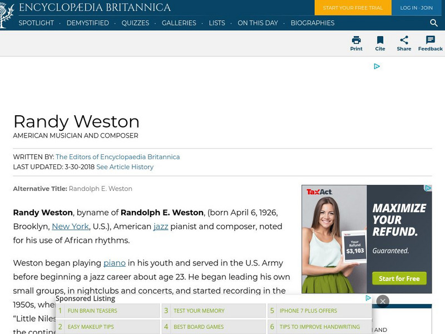
Task: Open the Feedback icon
Action: 430,40
